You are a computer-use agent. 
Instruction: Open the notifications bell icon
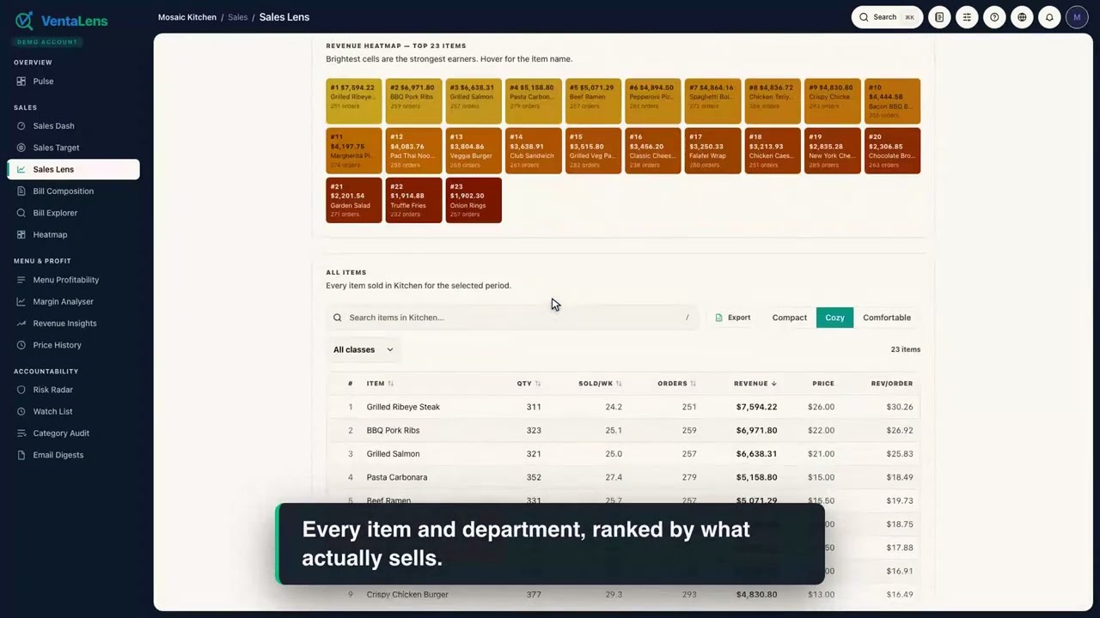(1049, 17)
